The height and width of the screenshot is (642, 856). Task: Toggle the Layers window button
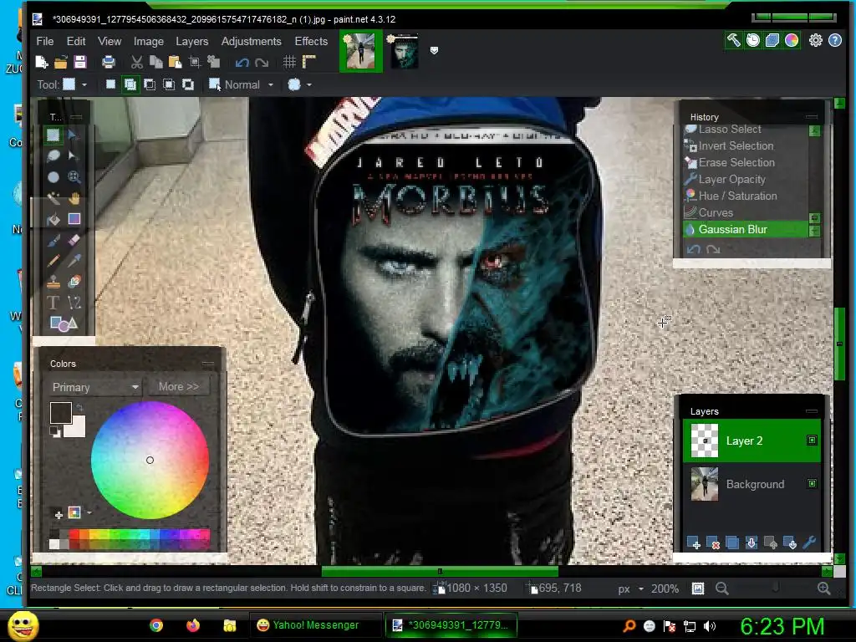coord(772,40)
